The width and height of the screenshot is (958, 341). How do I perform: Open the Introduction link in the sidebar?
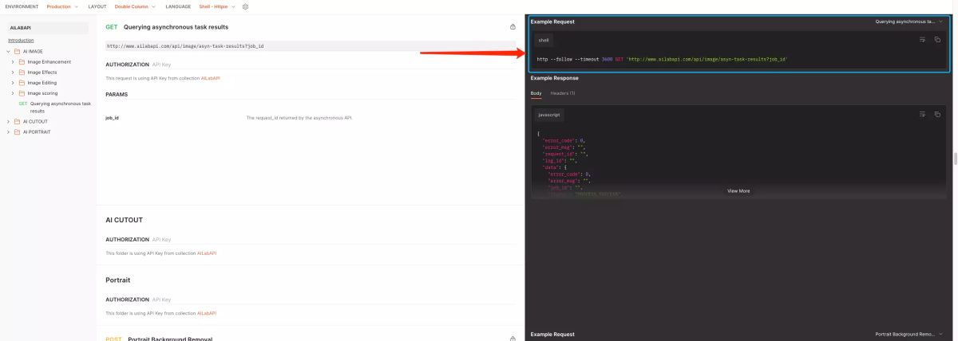(21, 40)
